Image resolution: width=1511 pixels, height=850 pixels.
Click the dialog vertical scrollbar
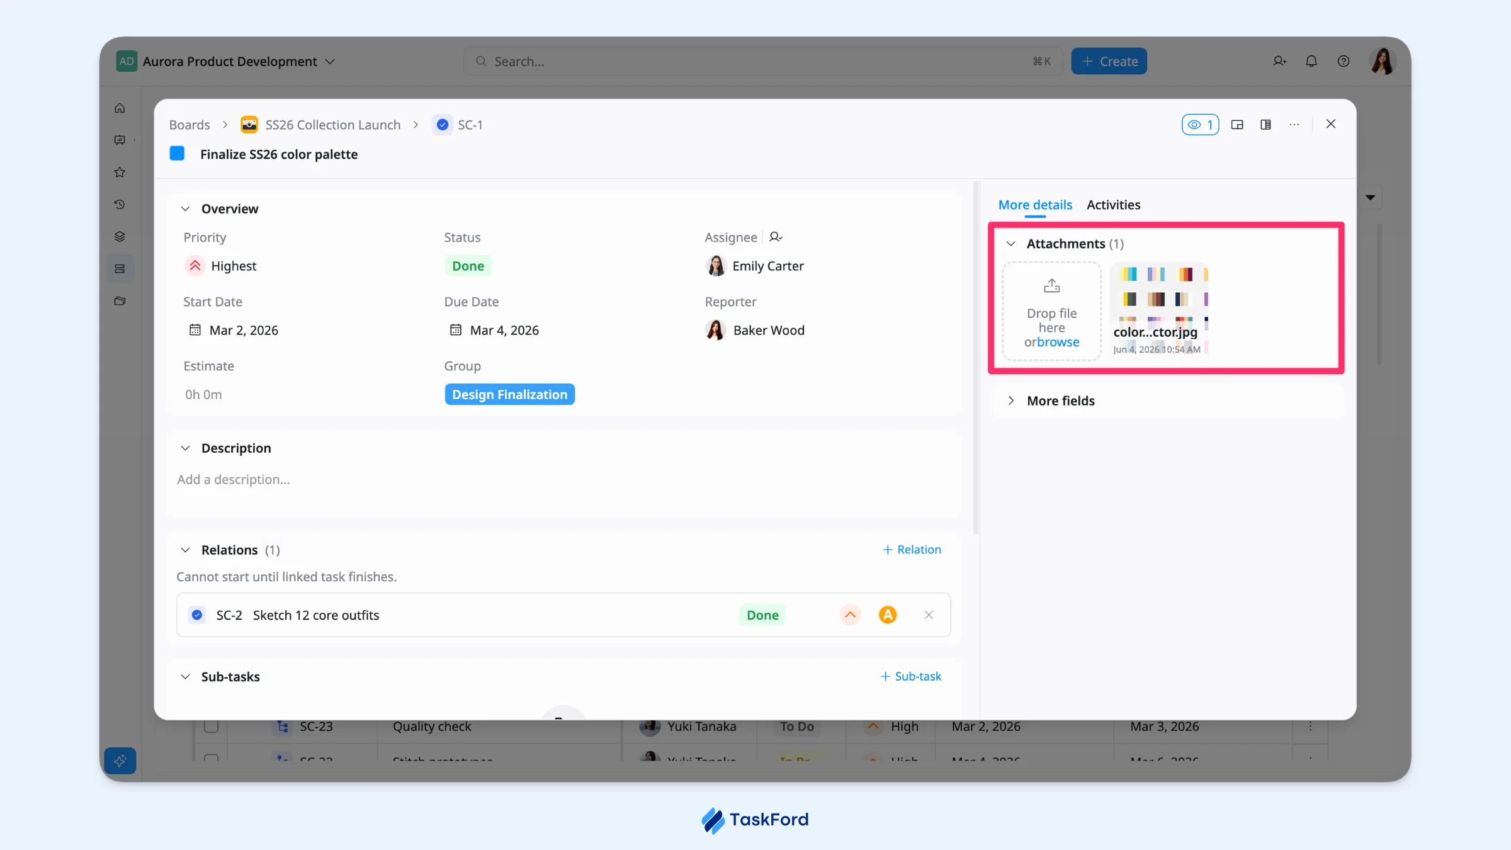coord(976,358)
